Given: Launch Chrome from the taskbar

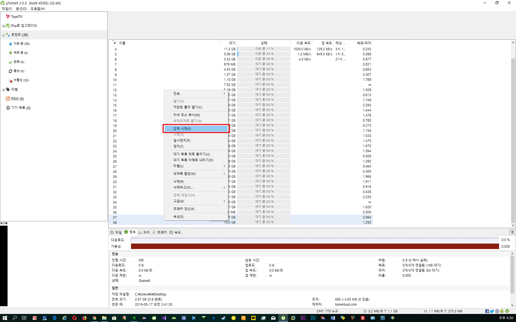Looking at the screenshot, I should [94, 318].
